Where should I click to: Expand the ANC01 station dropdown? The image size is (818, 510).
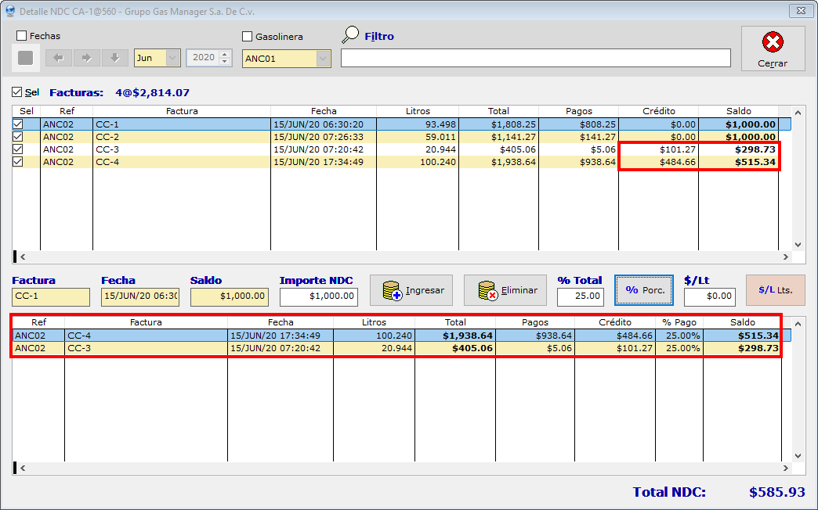pyautogui.click(x=323, y=59)
